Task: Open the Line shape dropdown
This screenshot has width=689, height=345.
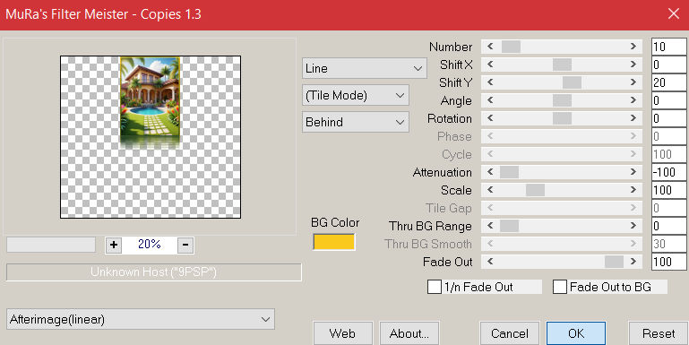Action: click(365, 69)
